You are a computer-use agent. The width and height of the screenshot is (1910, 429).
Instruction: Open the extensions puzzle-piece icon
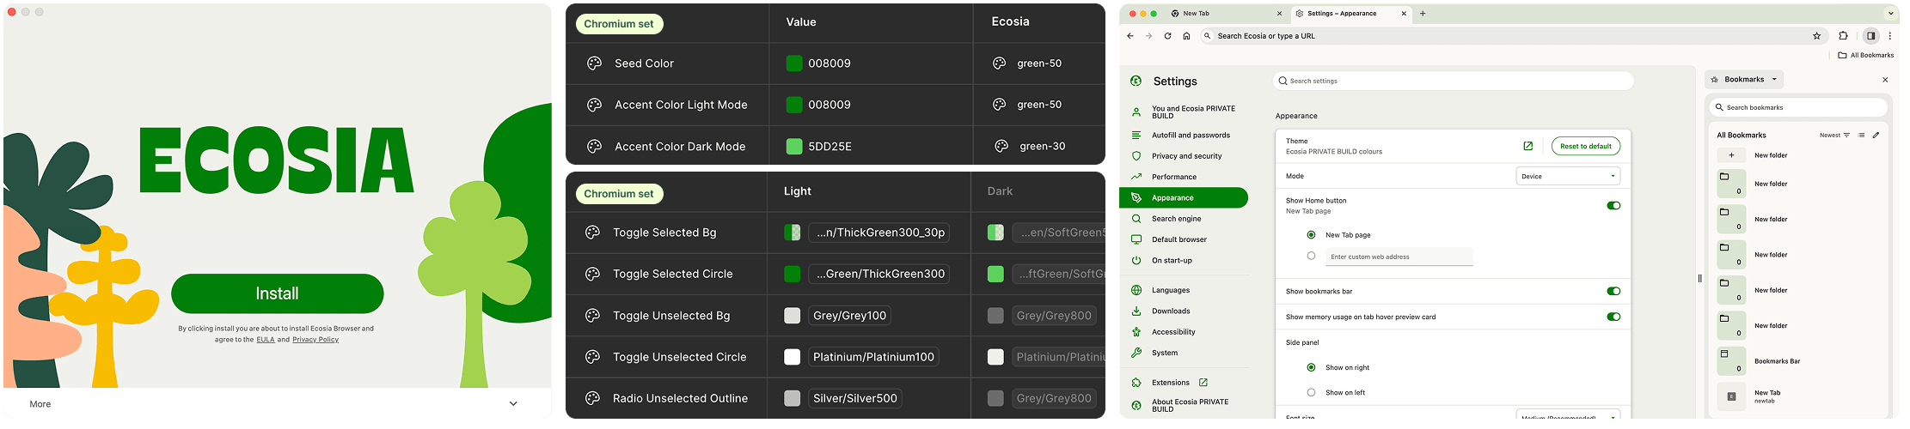point(1843,36)
